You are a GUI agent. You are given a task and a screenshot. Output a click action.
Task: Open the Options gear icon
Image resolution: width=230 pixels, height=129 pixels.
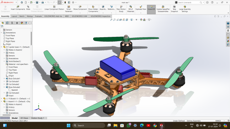pos(73,2)
